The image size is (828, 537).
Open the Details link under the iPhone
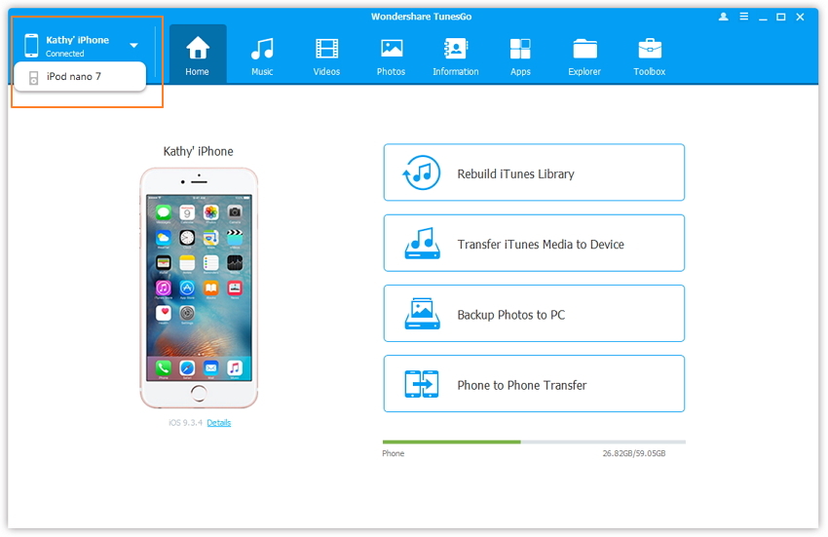[218, 423]
